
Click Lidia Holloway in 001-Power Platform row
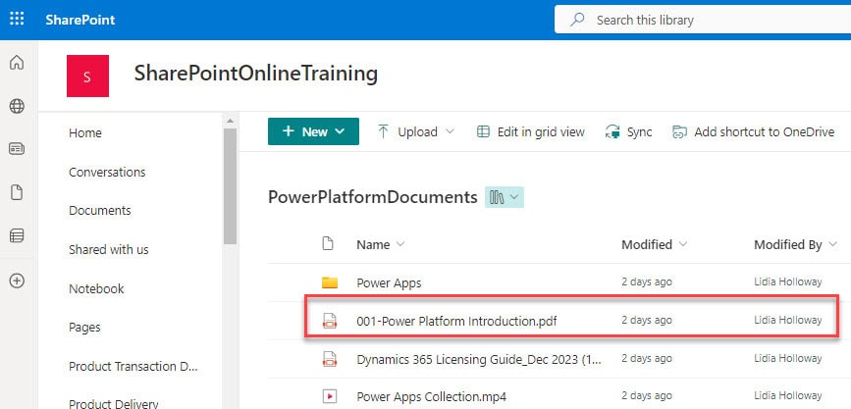tap(787, 320)
